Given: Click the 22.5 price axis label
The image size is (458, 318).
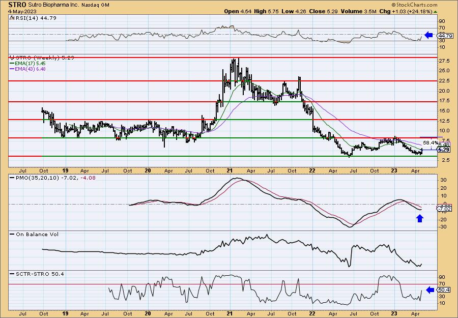Looking at the screenshot, I should [x=444, y=80].
